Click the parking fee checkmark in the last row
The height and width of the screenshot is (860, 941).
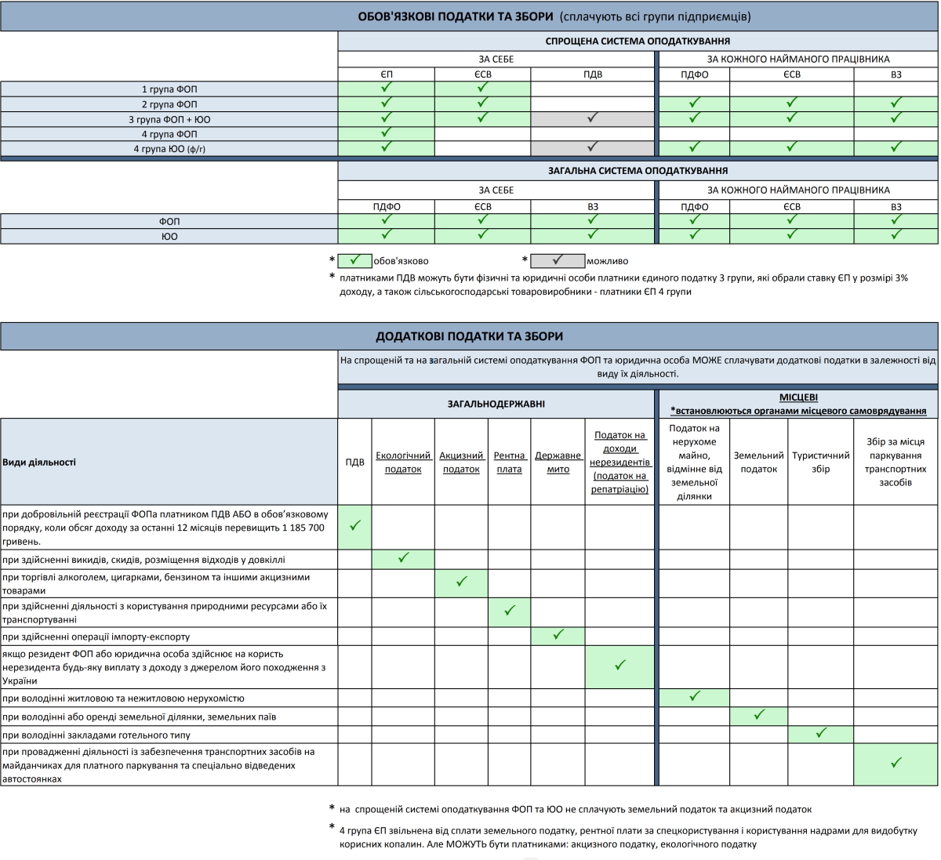point(896,763)
